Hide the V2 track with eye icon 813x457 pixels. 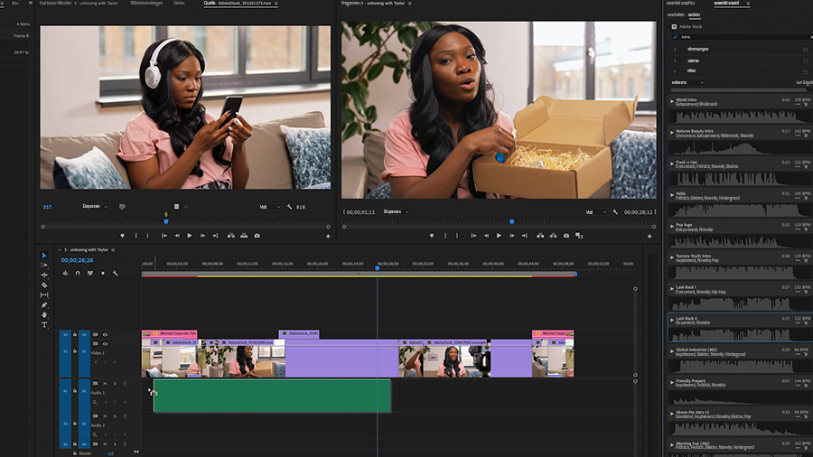106,335
